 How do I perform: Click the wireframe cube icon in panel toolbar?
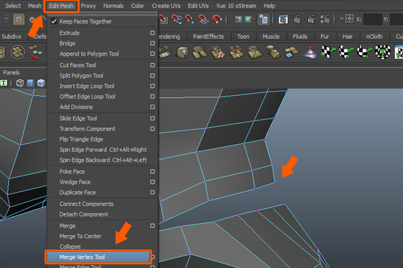20,83
